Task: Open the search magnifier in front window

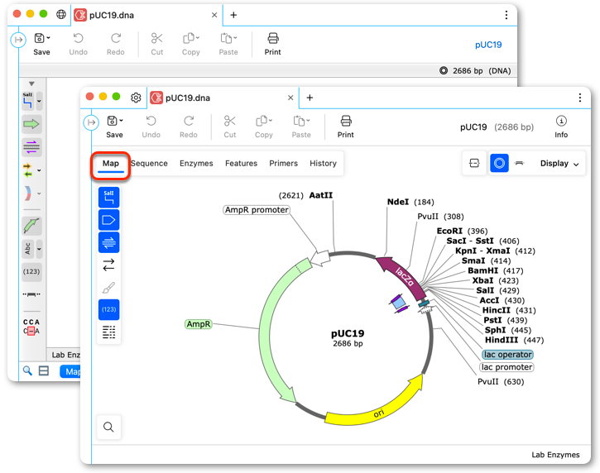Action: point(108,427)
